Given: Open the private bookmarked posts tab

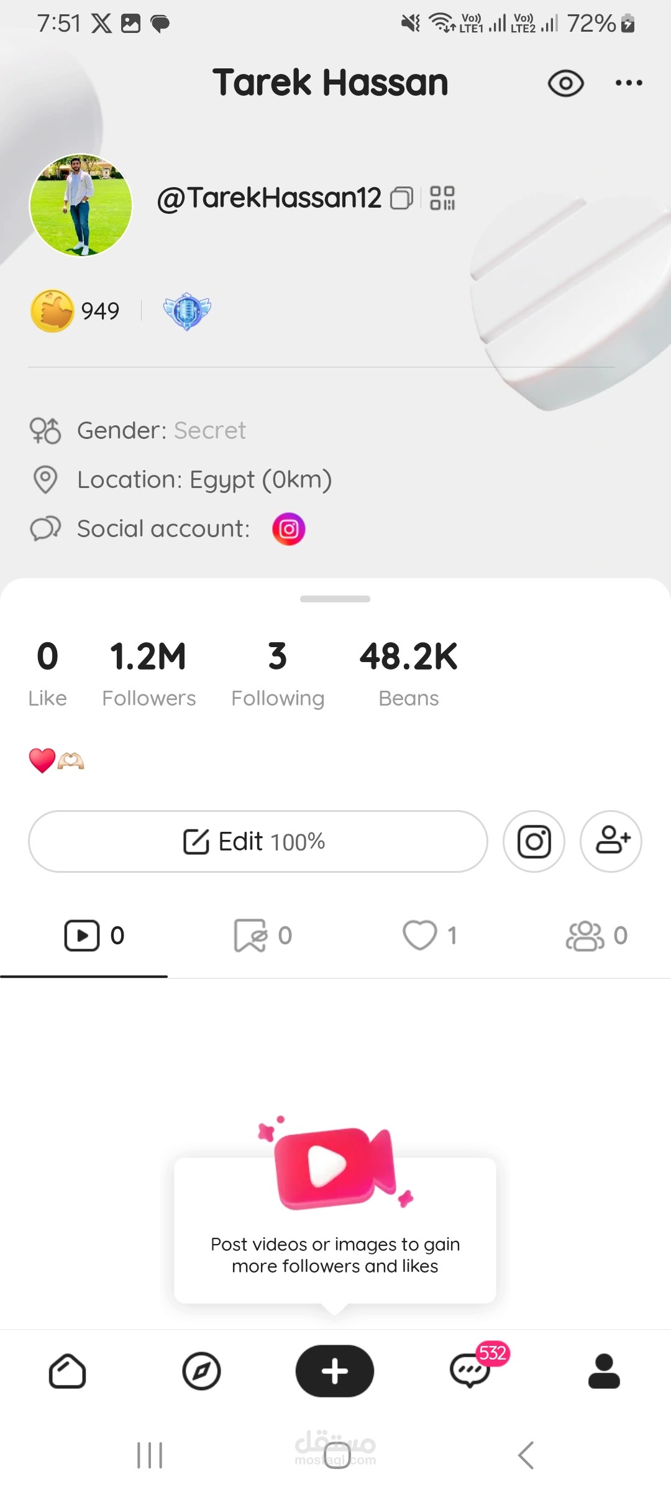Looking at the screenshot, I should pos(262,936).
